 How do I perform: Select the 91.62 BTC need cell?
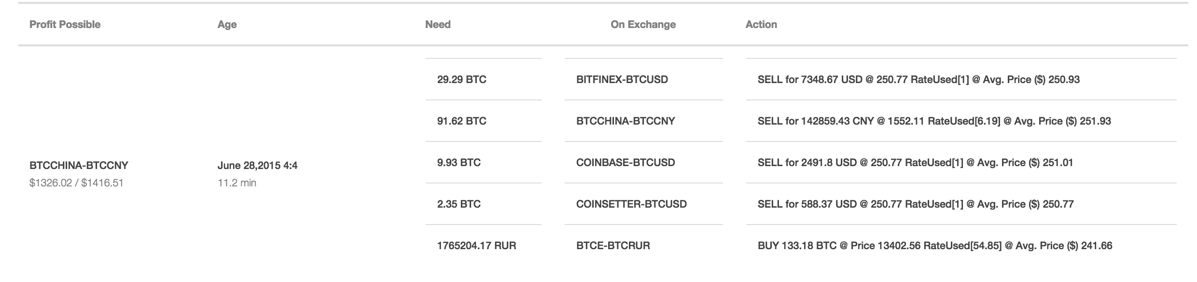coord(462,121)
